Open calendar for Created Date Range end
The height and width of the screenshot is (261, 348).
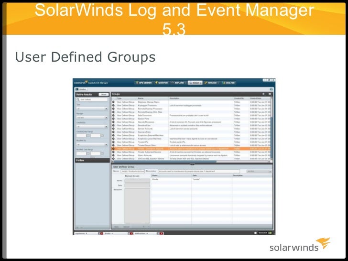coord(102,135)
